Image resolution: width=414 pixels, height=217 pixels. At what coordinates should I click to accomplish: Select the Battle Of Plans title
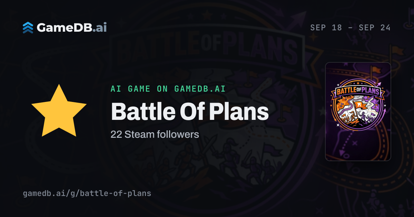(x=189, y=112)
